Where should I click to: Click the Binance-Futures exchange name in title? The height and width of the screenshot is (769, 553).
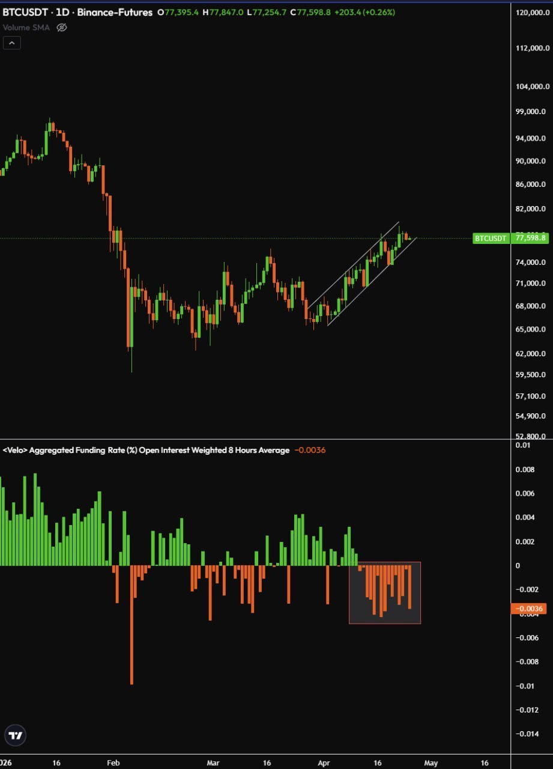coord(115,13)
